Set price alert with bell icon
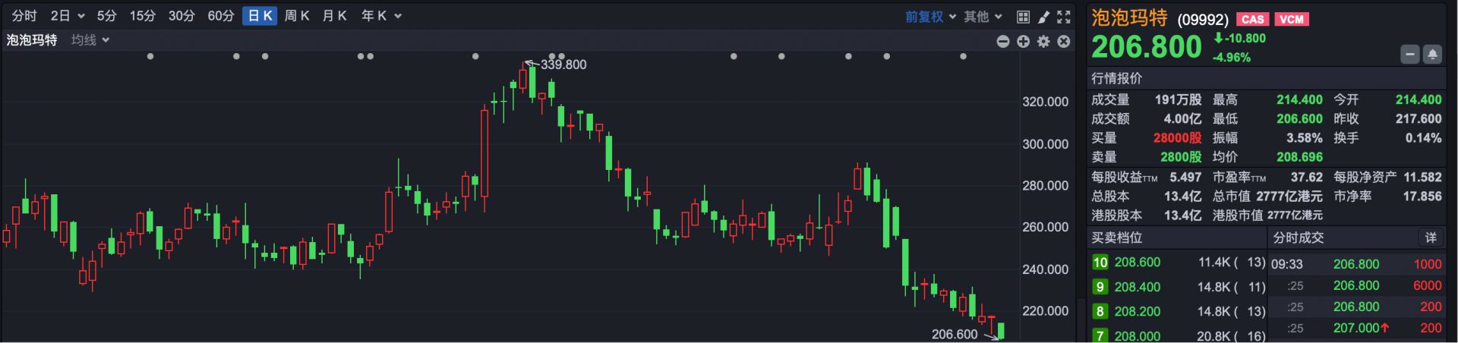 pyautogui.click(x=1432, y=55)
